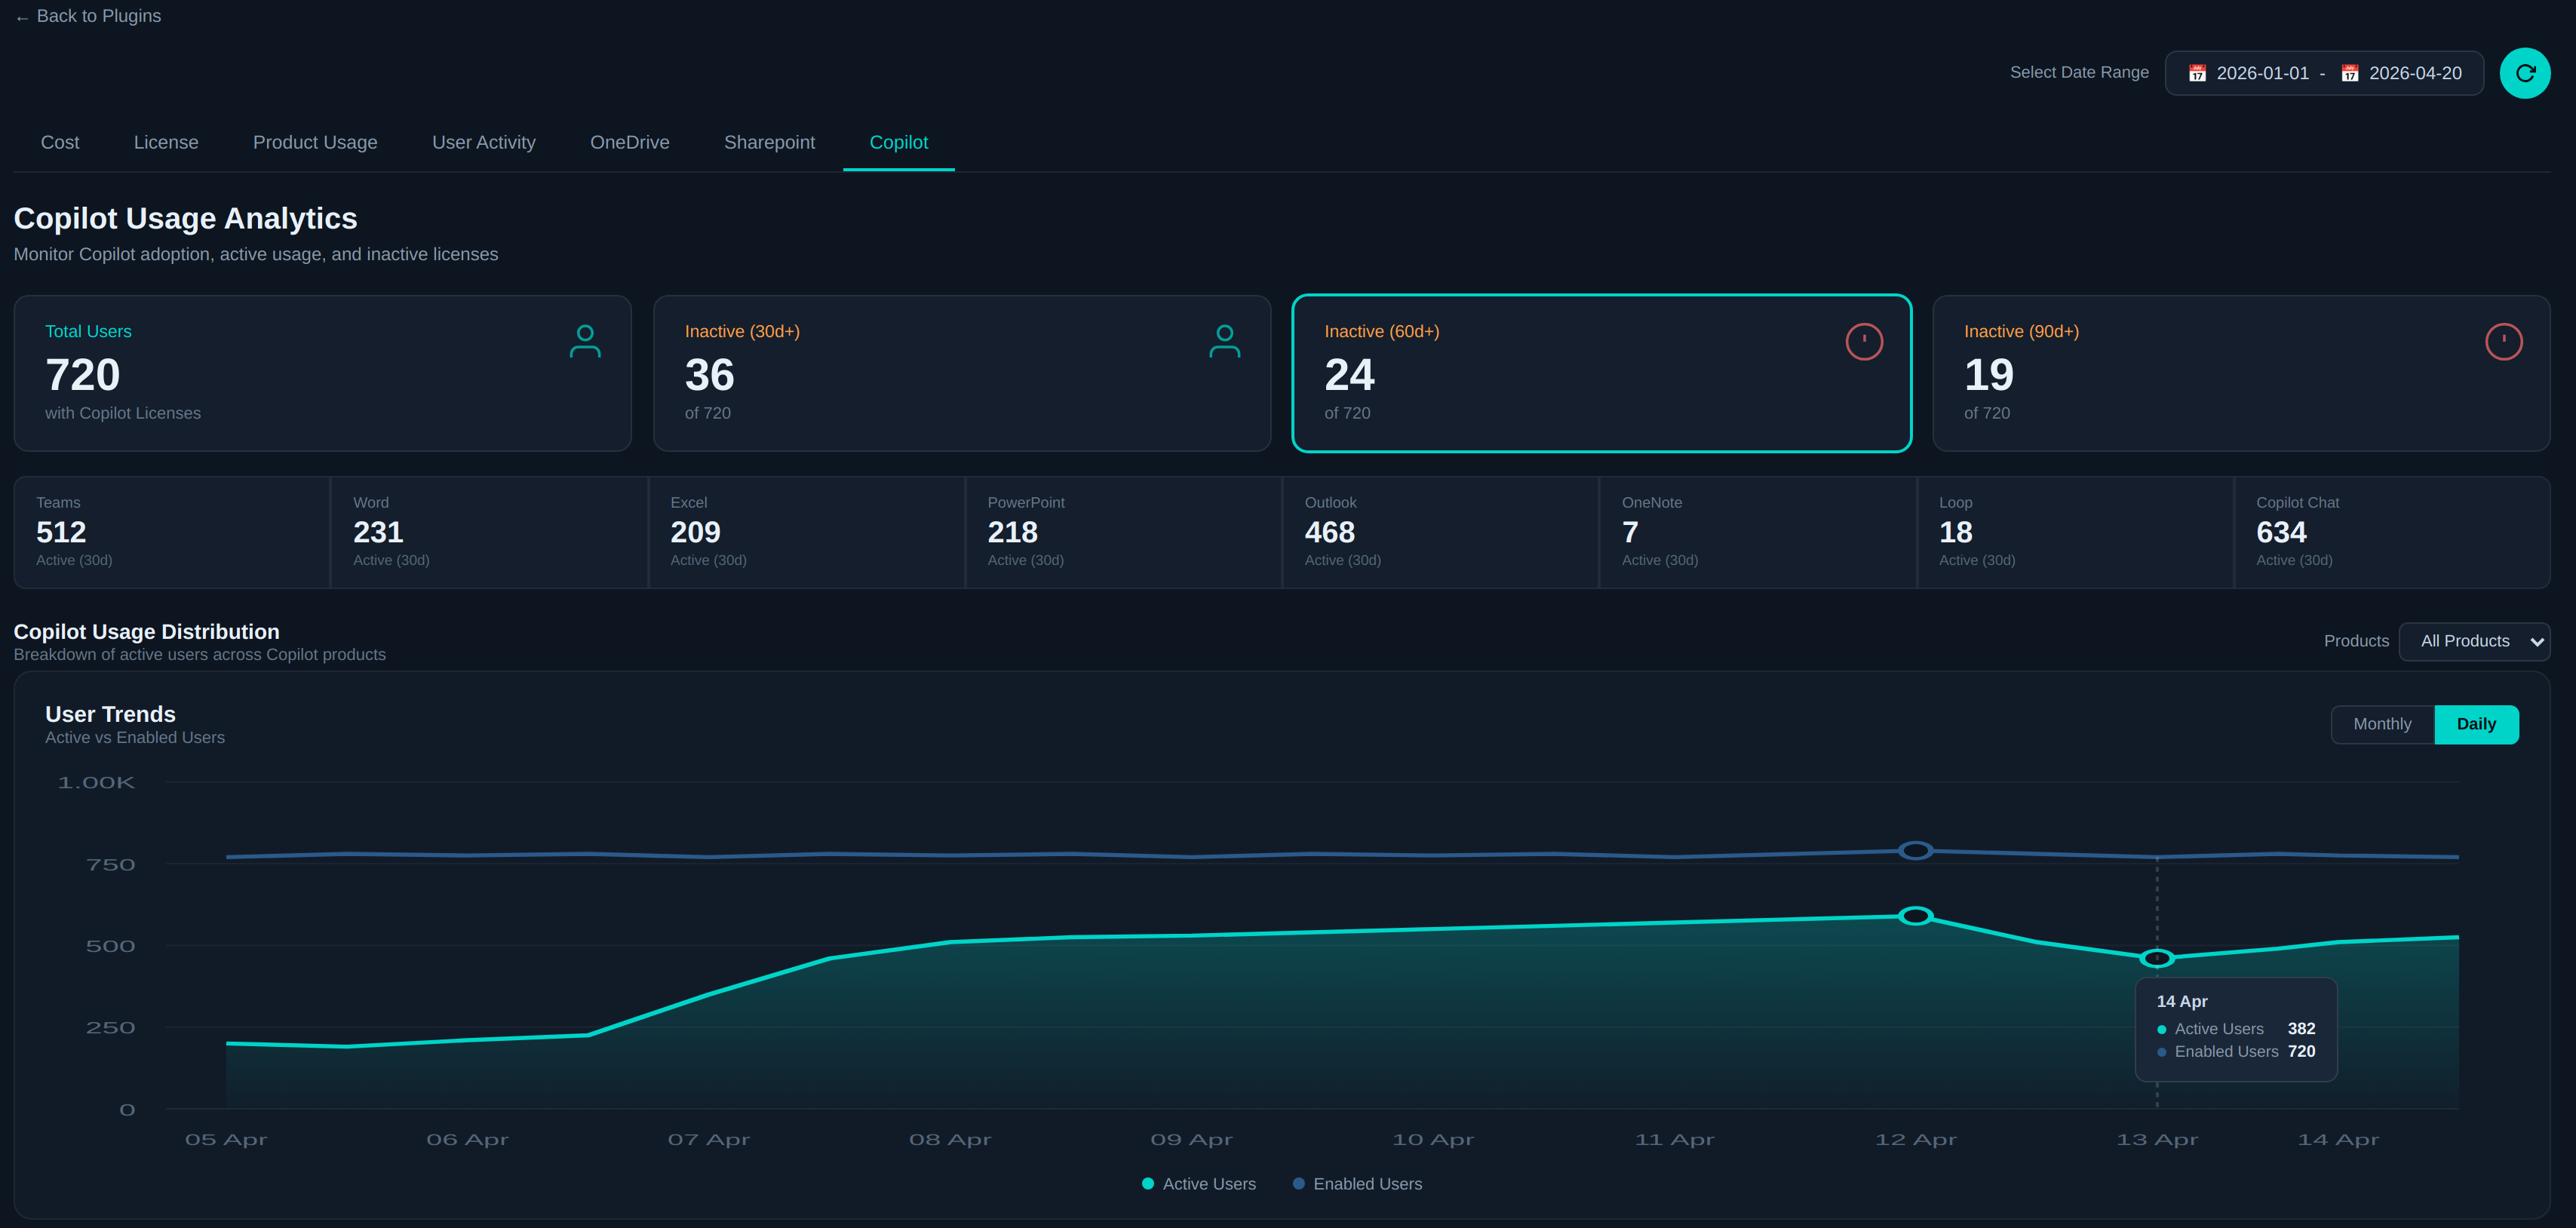
Task: Click the 05 Apr axis label
Action: (226, 1139)
